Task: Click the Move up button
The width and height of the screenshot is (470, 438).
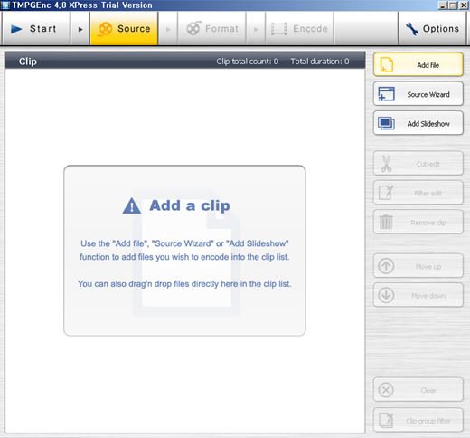Action: tap(418, 266)
